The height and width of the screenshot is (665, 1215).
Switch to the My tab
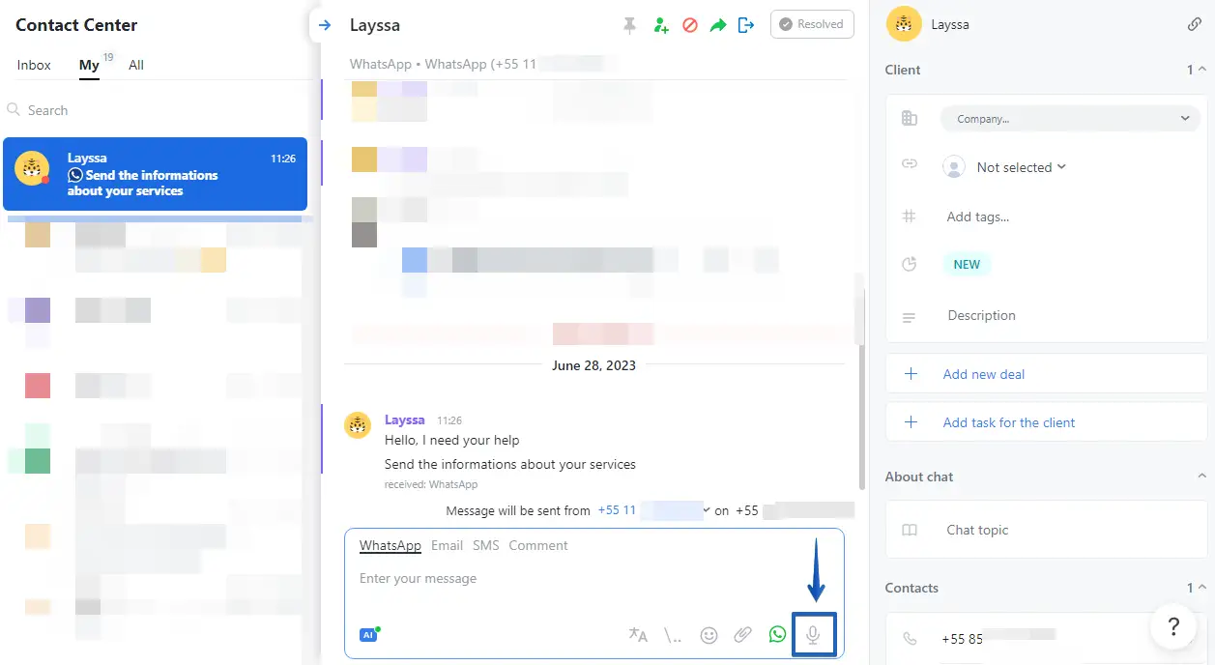point(89,65)
